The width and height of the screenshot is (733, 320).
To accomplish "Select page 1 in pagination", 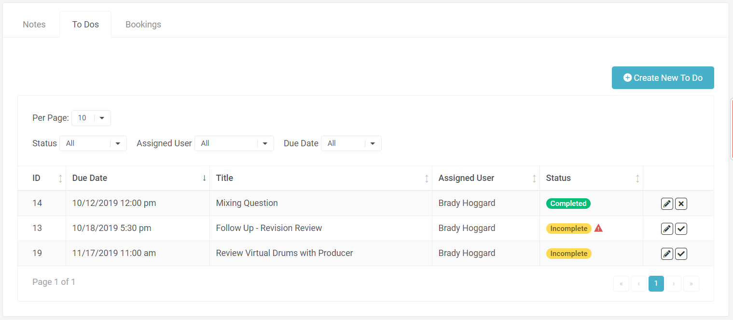I will coord(656,283).
